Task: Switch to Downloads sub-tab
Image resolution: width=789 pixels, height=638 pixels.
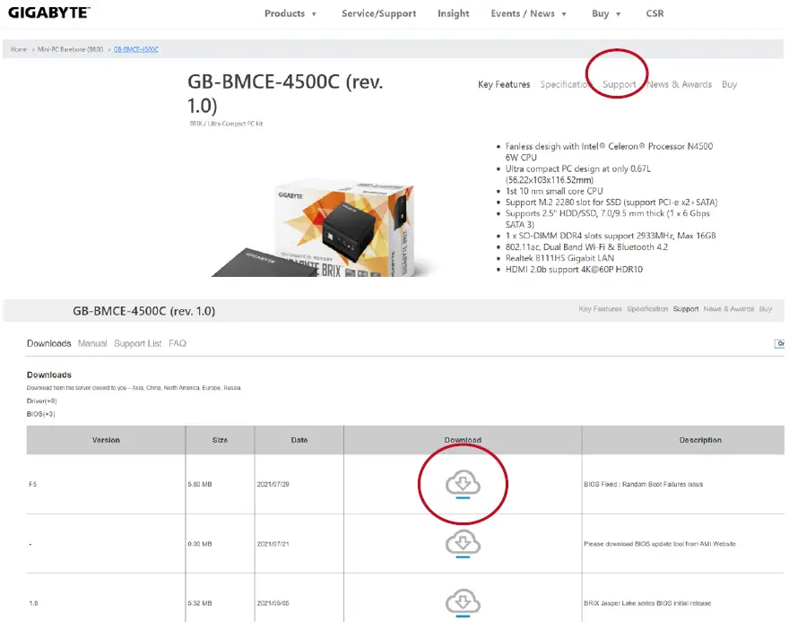Action: point(48,343)
